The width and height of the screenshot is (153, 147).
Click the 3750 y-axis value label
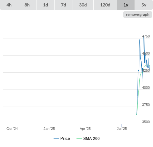click(146, 105)
